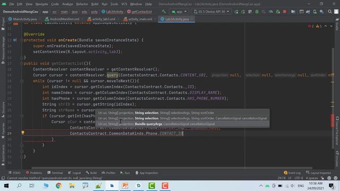This screenshot has width=340, height=191.
Task: Click the Profile app speedometer icon
Action: click(271, 12)
